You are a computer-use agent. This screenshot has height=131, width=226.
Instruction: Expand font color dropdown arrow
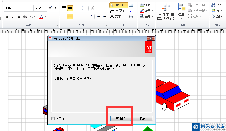[x=46, y=17]
